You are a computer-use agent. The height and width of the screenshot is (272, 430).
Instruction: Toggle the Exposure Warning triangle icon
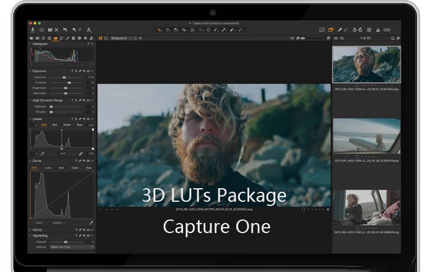coord(378,30)
